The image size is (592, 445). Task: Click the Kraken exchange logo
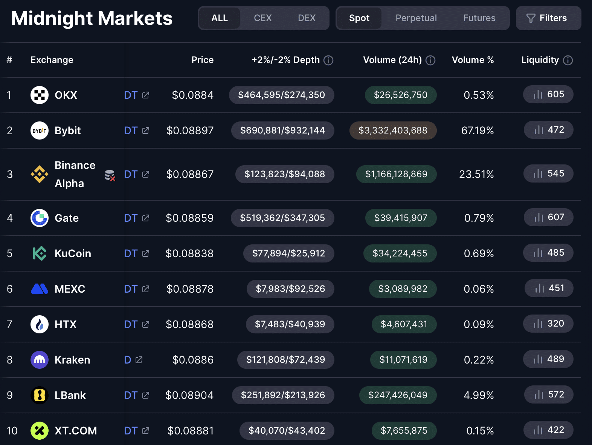click(40, 360)
